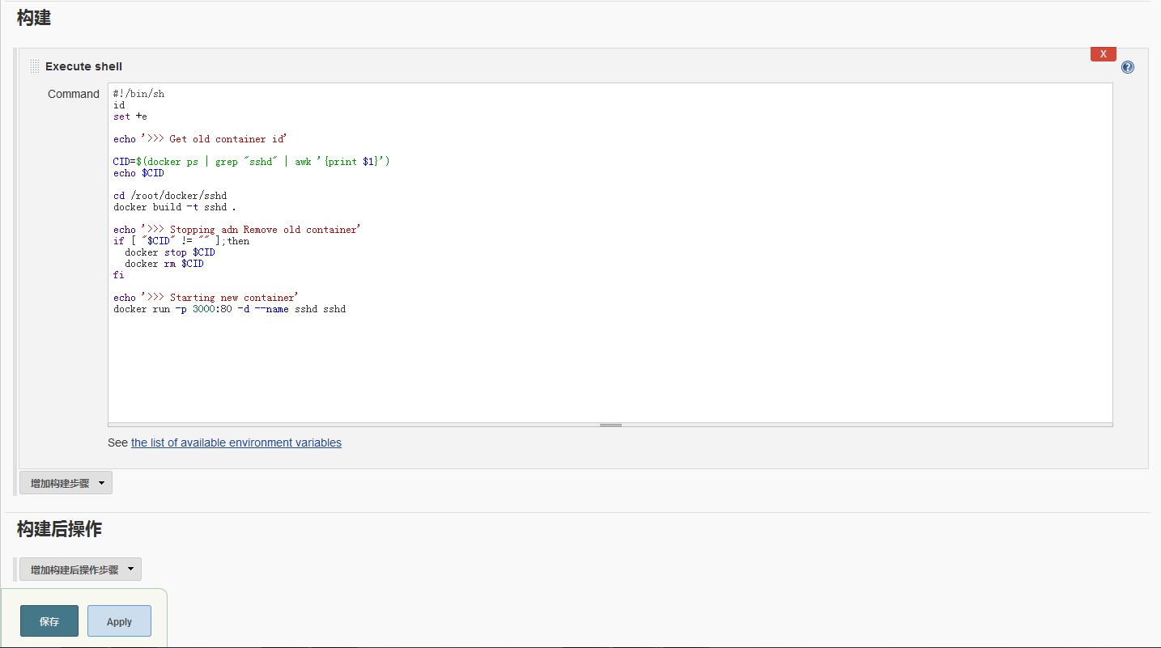This screenshot has width=1161, height=648.
Task: Open the list of available environment variables
Action: coord(236,443)
